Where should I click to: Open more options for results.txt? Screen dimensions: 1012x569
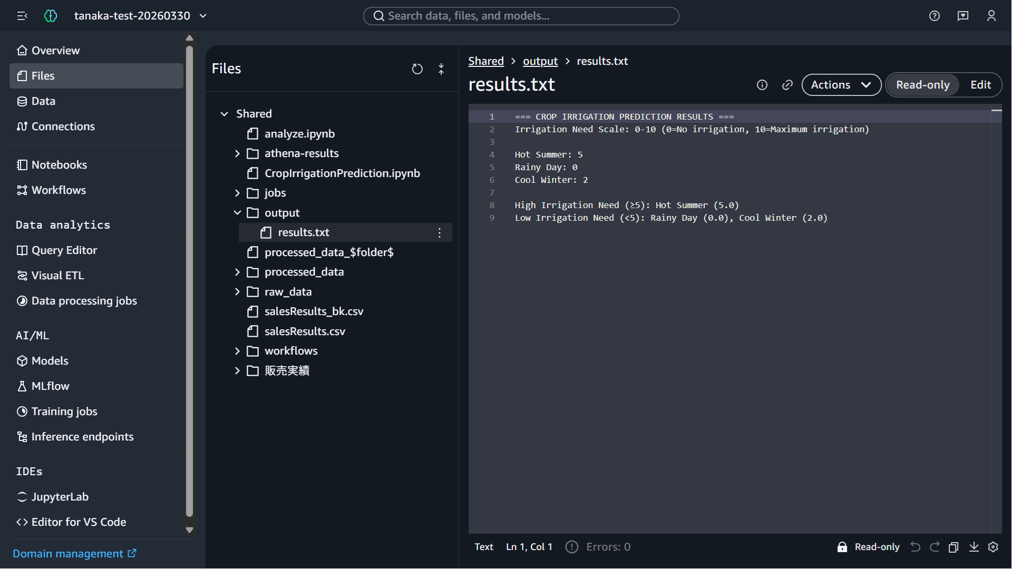coord(440,233)
